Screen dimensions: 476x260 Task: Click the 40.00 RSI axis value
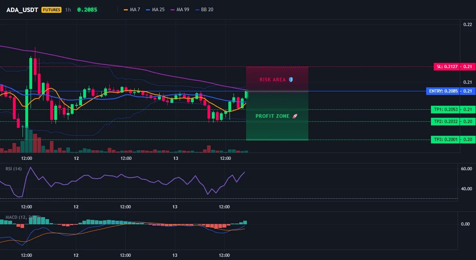click(466, 189)
